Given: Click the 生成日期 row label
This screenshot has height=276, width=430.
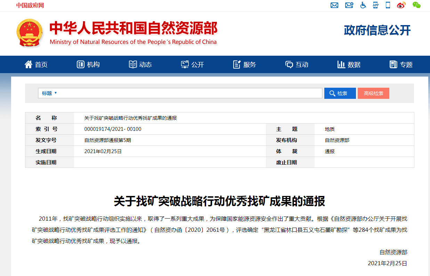Looking at the screenshot, I should [46, 151].
